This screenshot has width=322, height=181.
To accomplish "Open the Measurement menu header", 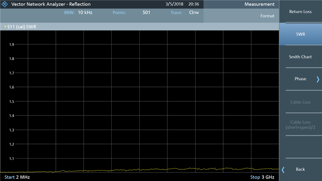I will tap(259, 4).
